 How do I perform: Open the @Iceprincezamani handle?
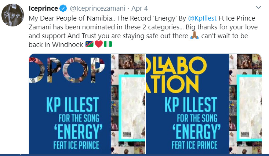pos(95,8)
